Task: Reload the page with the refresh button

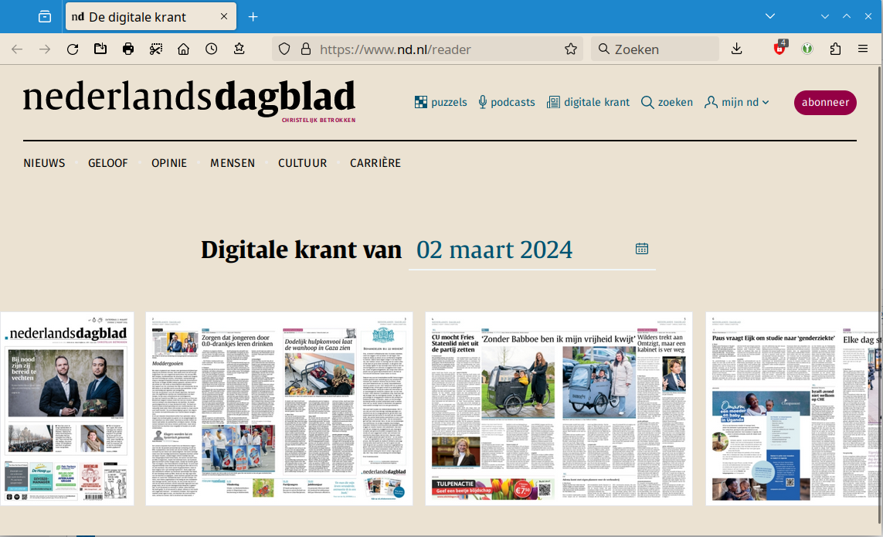Action: coord(73,49)
